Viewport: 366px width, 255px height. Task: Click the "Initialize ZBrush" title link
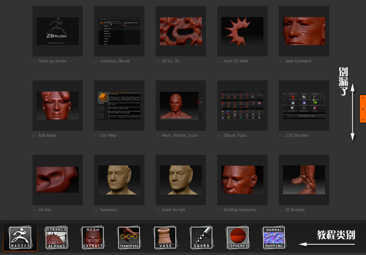[115, 61]
